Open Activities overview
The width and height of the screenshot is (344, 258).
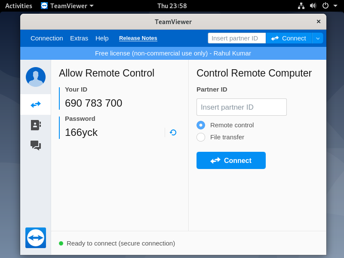click(18, 6)
